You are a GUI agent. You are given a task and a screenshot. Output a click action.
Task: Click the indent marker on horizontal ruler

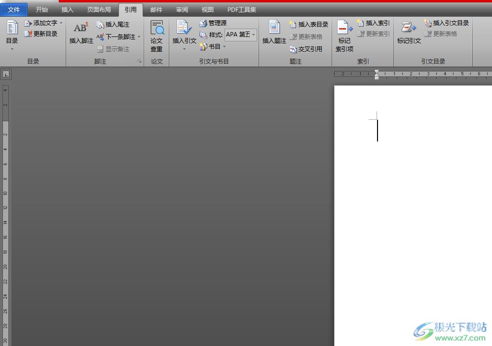pos(377,74)
